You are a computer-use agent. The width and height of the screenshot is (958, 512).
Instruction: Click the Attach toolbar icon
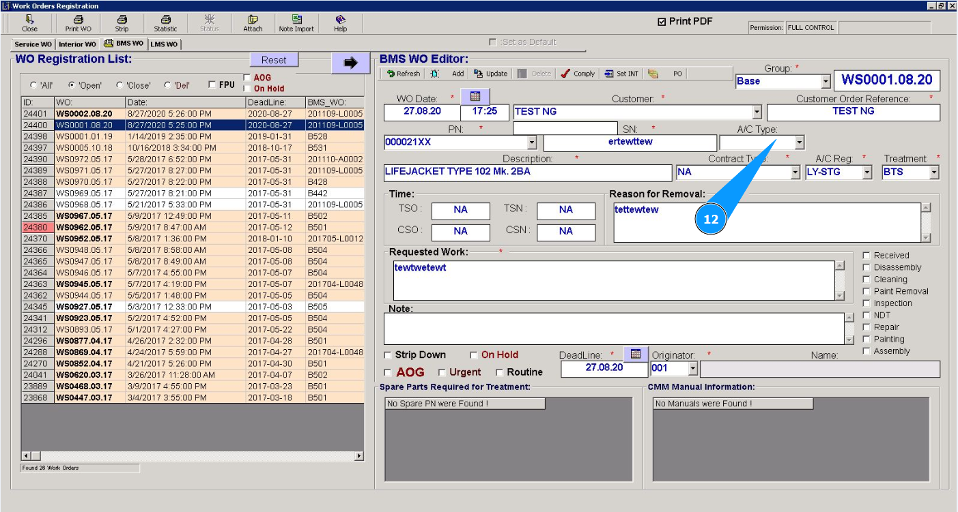click(x=253, y=23)
